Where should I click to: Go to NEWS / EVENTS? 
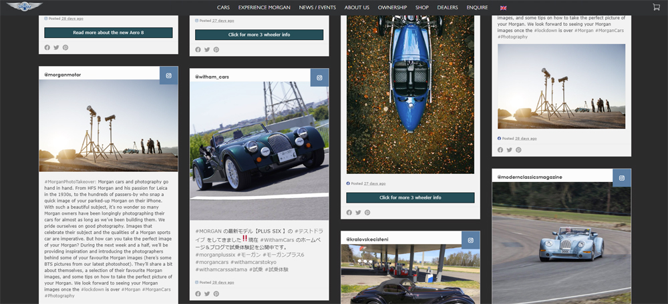click(x=317, y=7)
